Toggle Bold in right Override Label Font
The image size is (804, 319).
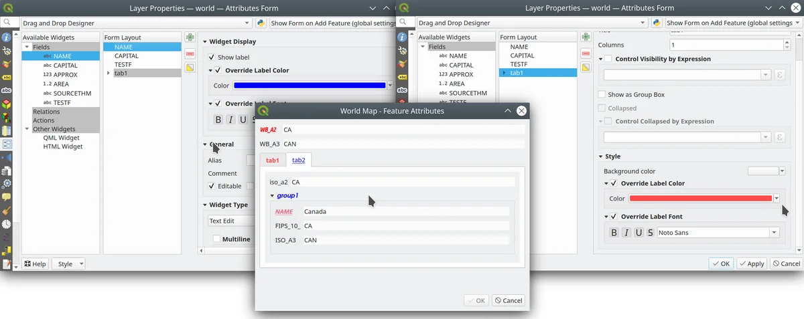(614, 233)
